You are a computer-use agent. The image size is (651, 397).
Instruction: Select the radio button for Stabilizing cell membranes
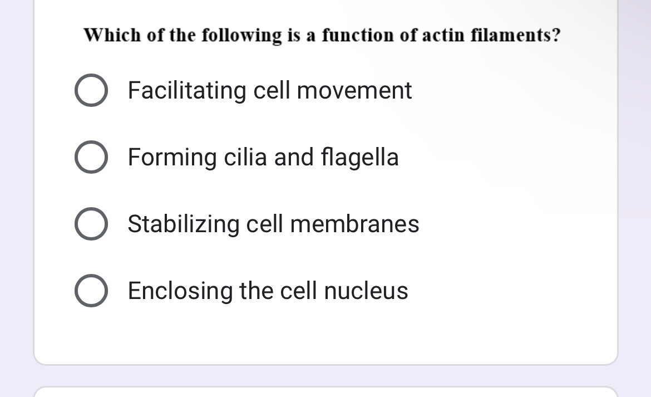(x=91, y=224)
